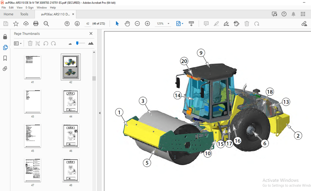Expand the page display options dropdown
The image size is (311, 191).
(182, 23)
